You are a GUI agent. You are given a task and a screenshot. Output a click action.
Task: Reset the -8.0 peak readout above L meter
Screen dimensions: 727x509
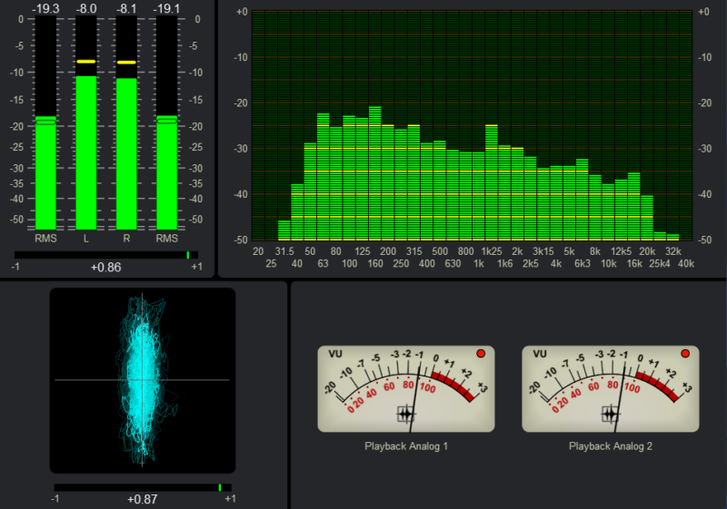click(x=86, y=8)
